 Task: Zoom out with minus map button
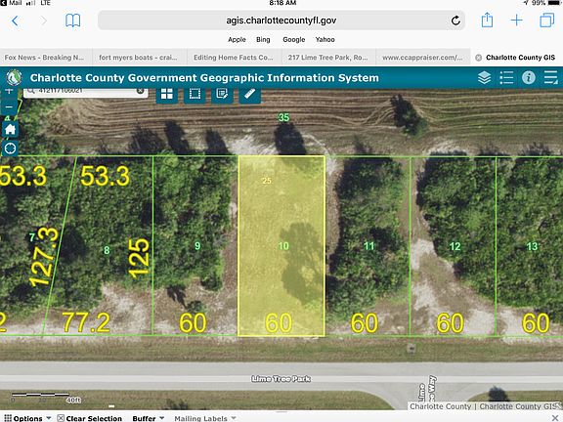[10, 106]
